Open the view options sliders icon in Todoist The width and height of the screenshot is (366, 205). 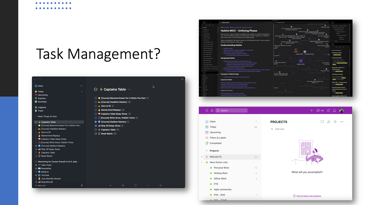point(335,122)
